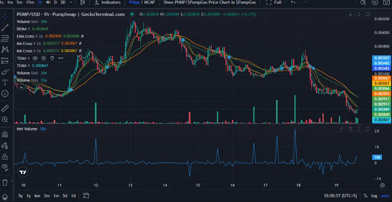Open chart settings hexagon icon

375,2
